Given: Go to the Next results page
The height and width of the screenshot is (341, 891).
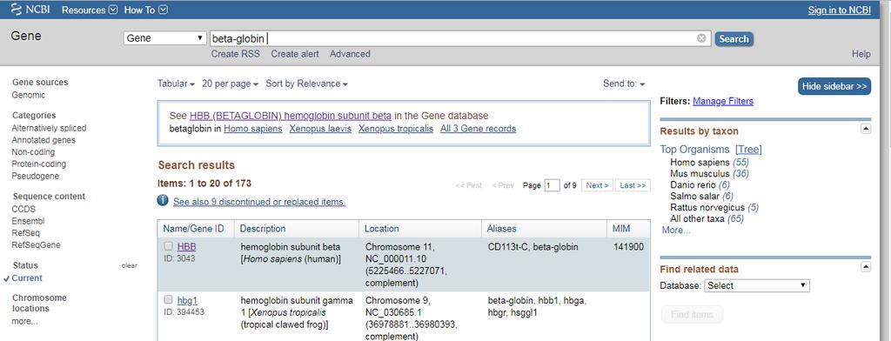Looking at the screenshot, I should 597,185.
